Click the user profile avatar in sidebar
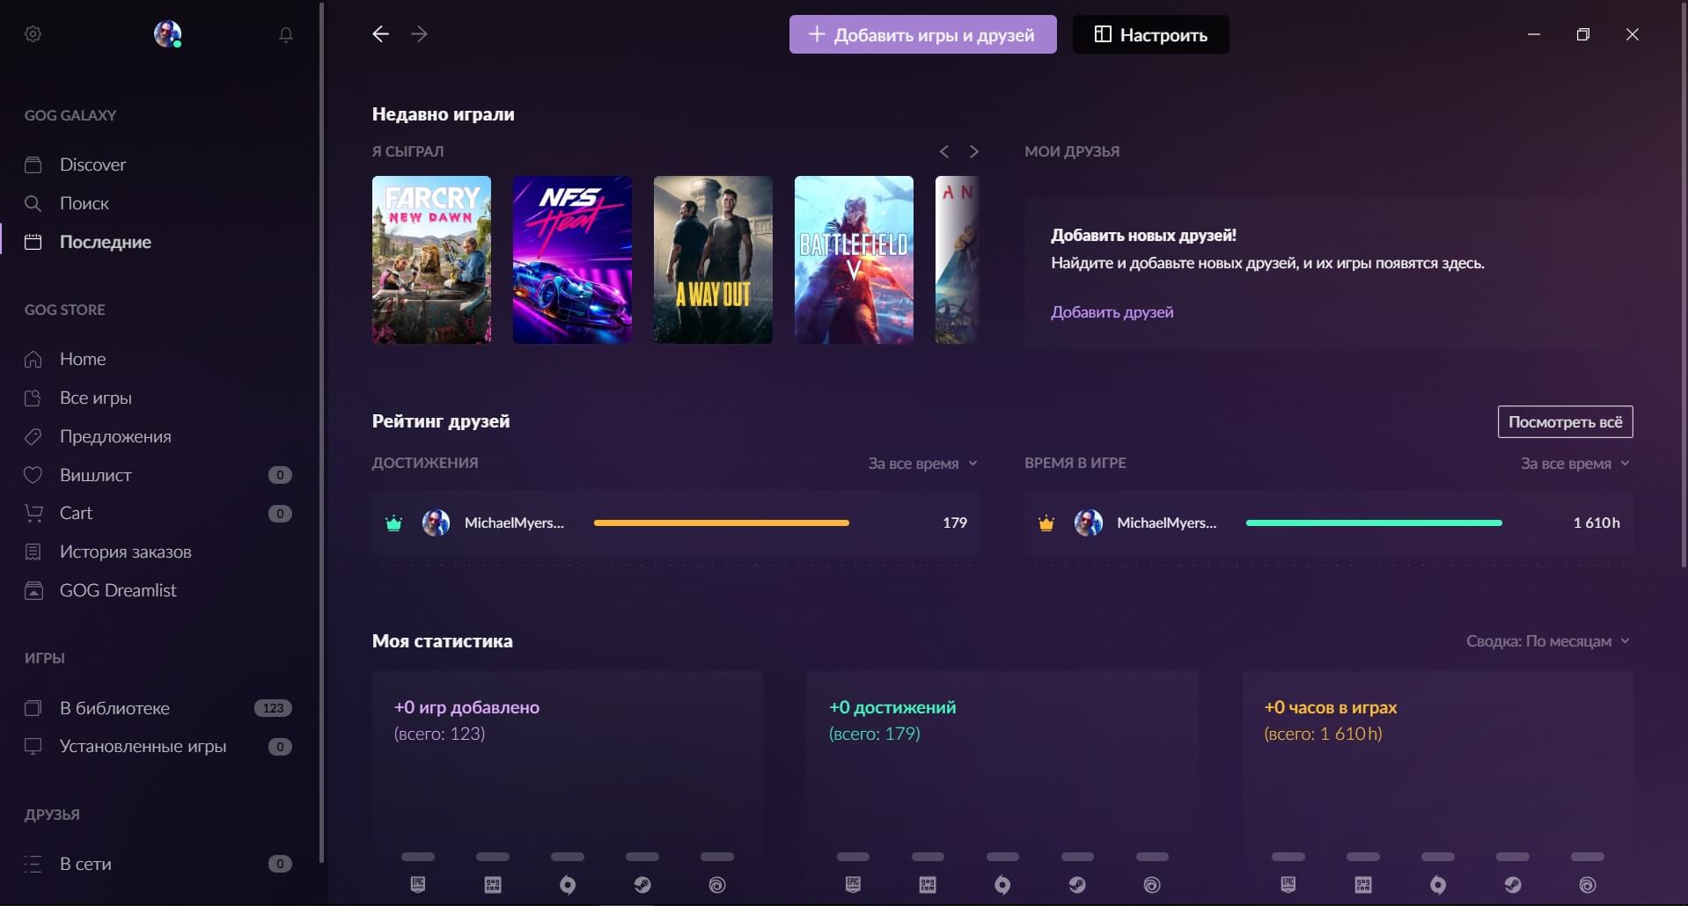The height and width of the screenshot is (906, 1688). 167,34
